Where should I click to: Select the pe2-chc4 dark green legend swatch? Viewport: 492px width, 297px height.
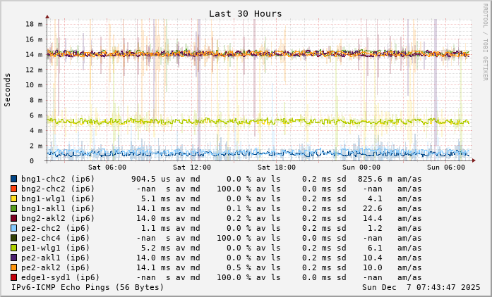point(14,238)
